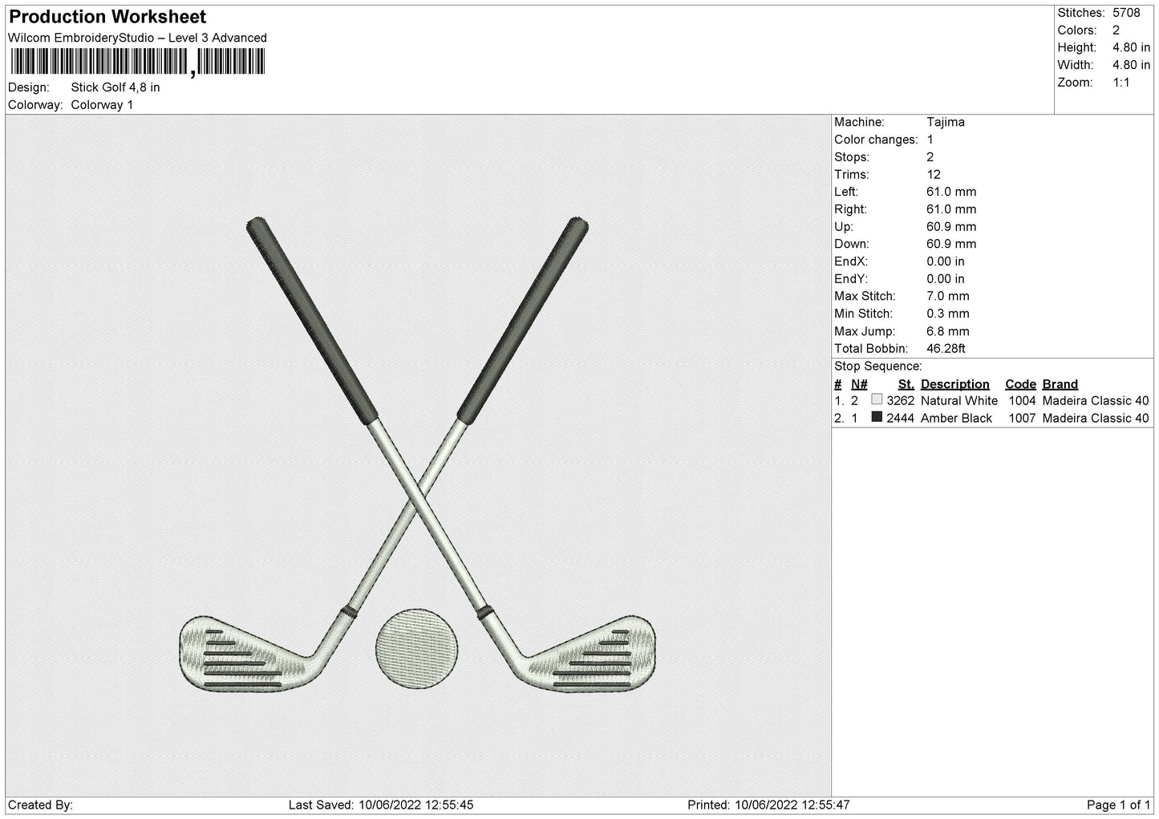Click the Max Jump value 6.8 mm
The image size is (1159, 819).
(948, 331)
